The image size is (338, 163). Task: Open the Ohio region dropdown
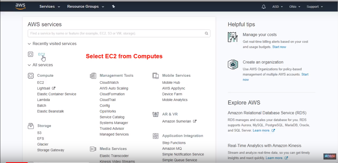click(x=295, y=7)
